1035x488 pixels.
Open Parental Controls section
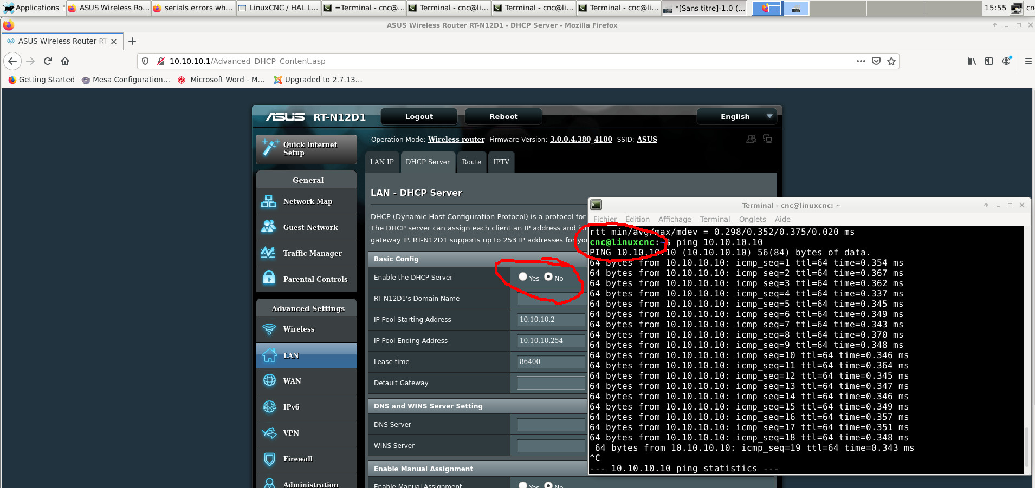pos(306,279)
